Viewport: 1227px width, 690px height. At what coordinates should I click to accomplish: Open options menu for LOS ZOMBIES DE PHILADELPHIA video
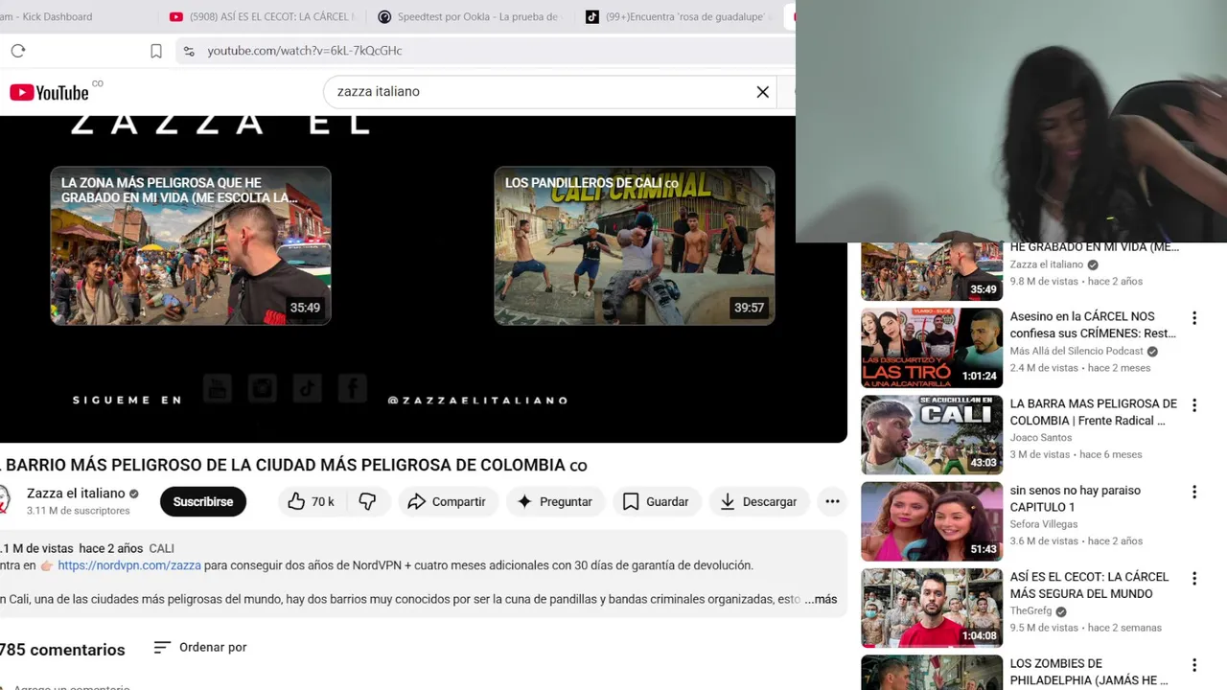1194,665
